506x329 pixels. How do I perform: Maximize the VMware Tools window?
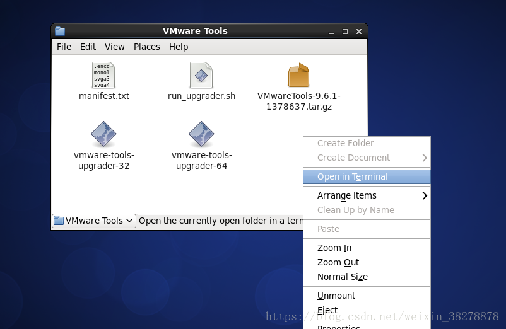[345, 32]
